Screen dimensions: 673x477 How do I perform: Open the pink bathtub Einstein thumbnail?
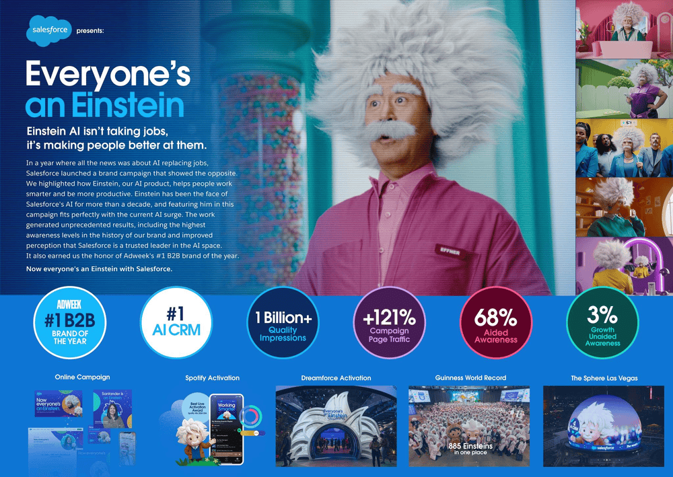pyautogui.click(x=624, y=29)
